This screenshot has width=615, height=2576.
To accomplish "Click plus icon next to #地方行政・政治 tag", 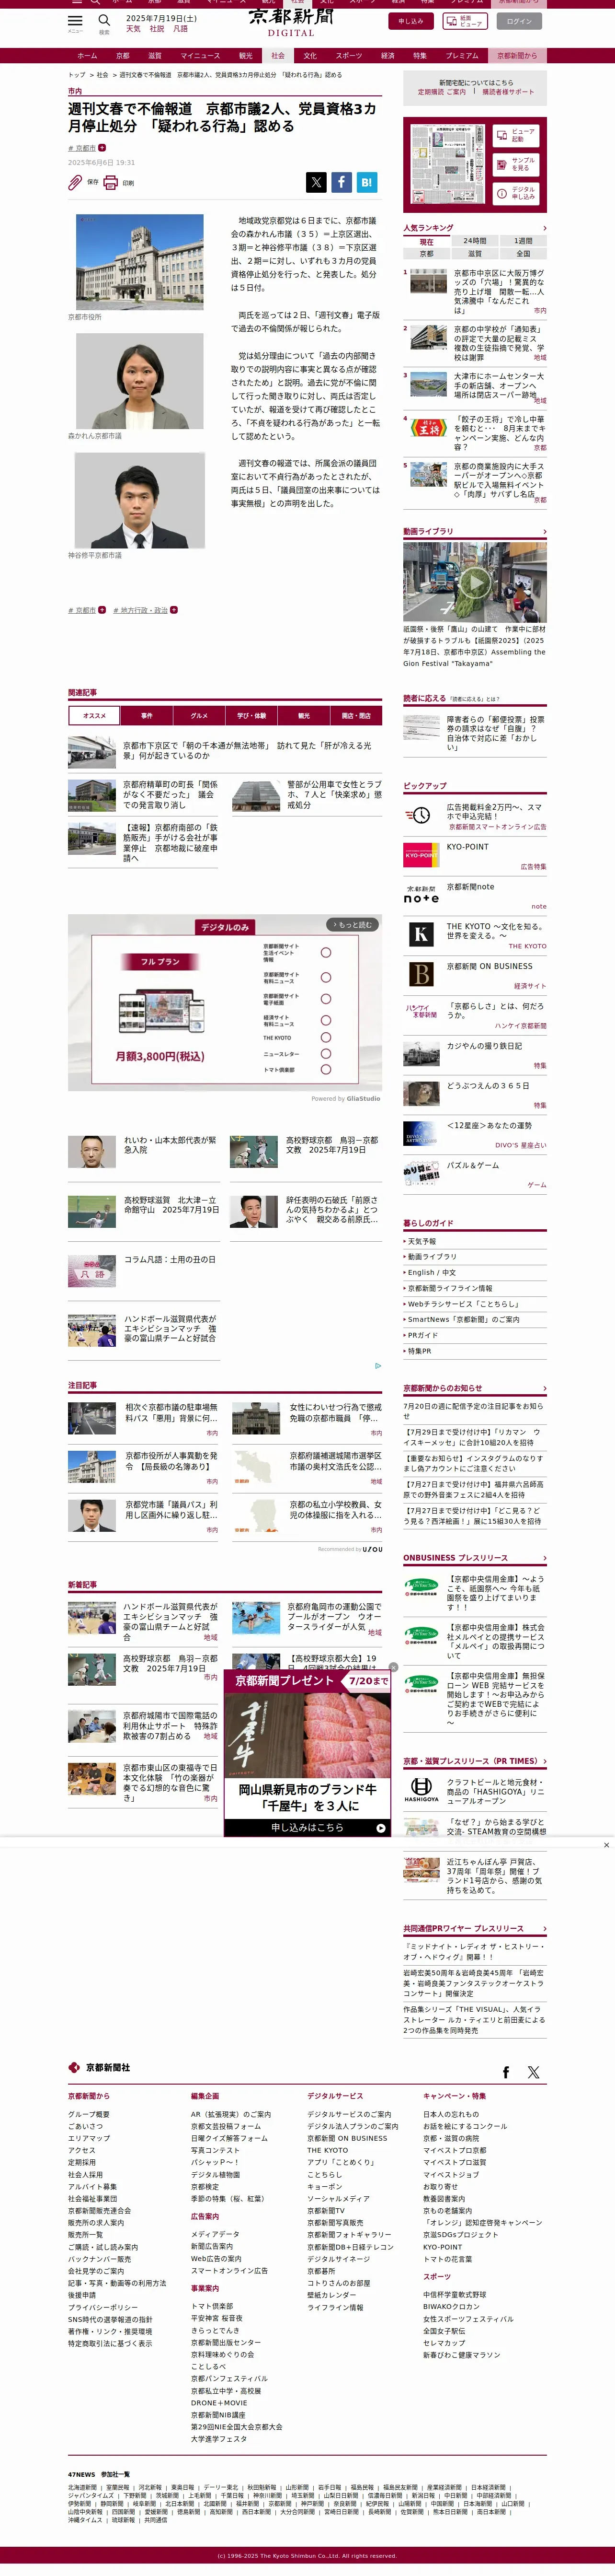I will 174,609.
